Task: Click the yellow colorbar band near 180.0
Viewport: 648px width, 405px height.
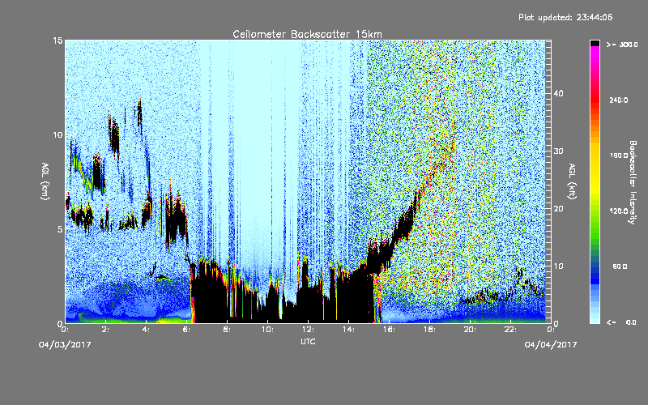Action: pyautogui.click(x=595, y=156)
